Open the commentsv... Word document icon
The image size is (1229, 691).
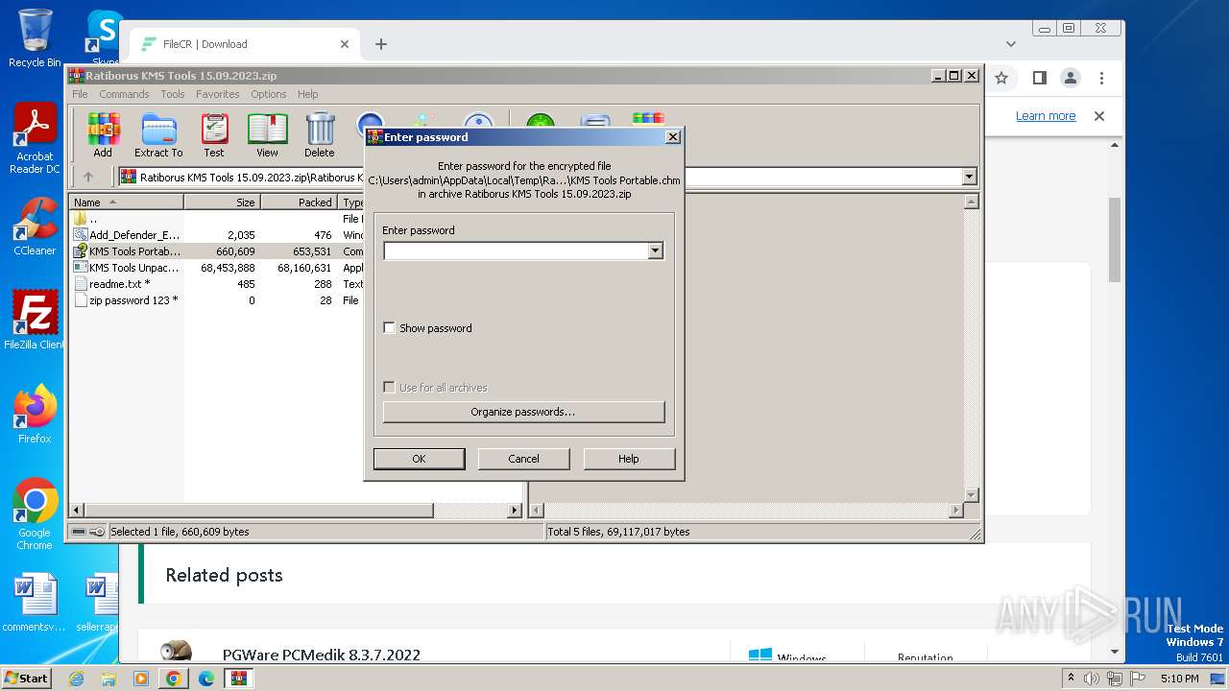[x=35, y=604]
